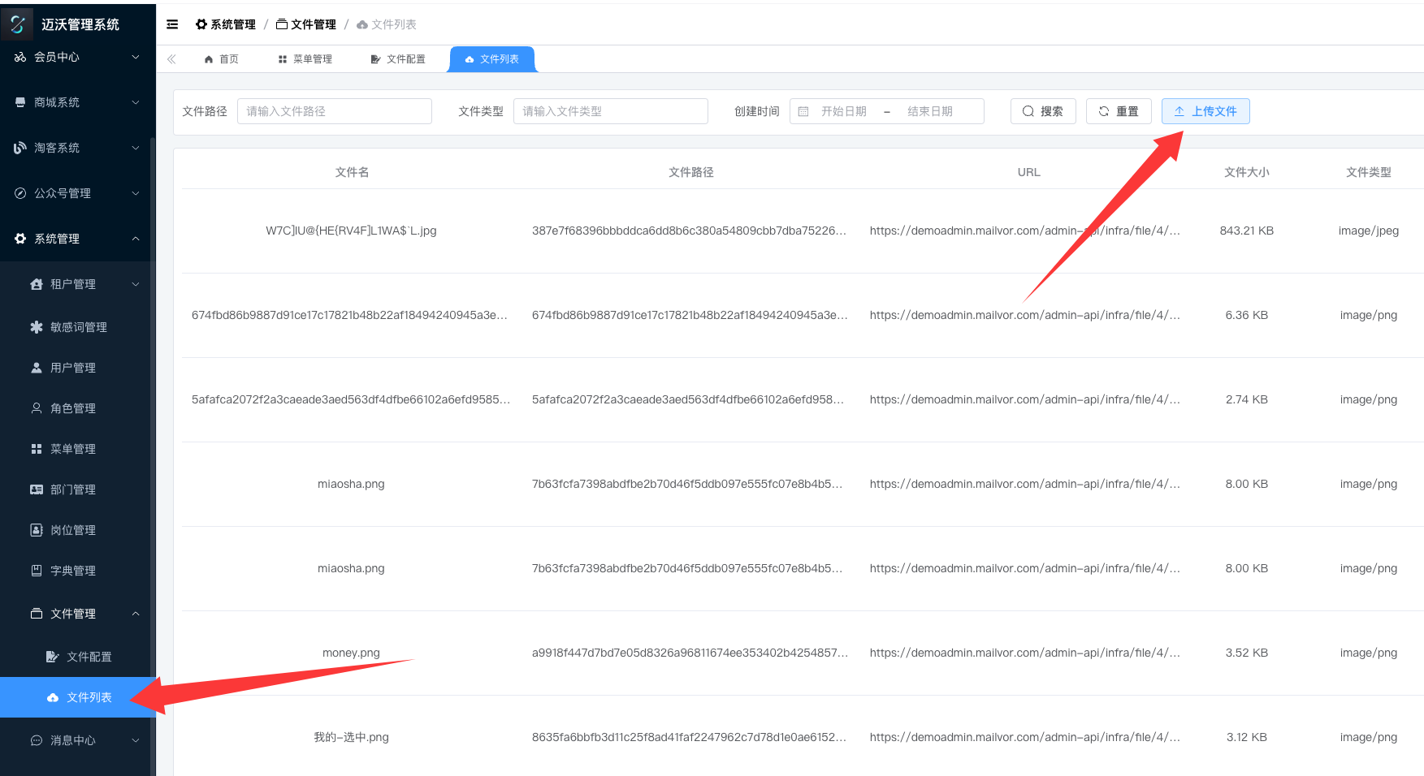Click the double-arrow tab scroll left icon
This screenshot has width=1424, height=776.
pyautogui.click(x=171, y=59)
